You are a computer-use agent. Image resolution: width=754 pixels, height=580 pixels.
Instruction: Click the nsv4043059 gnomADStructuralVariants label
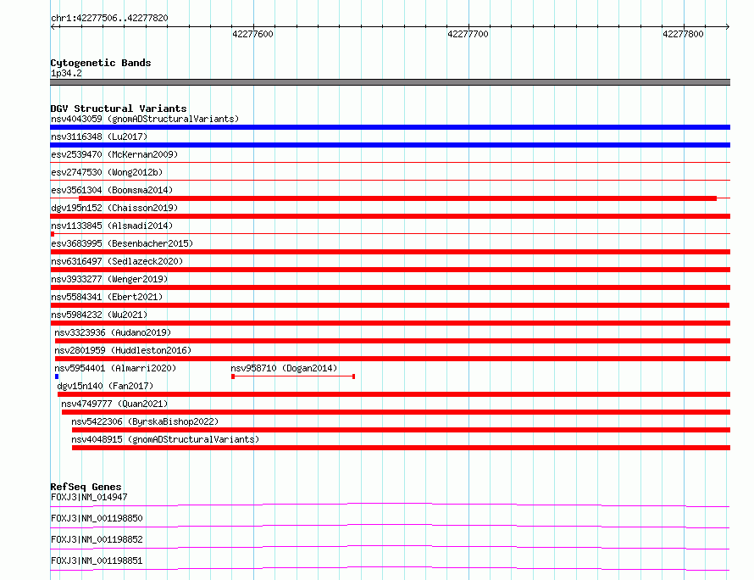tap(145, 119)
